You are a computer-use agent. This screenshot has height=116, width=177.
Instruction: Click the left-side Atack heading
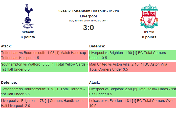click(6, 46)
